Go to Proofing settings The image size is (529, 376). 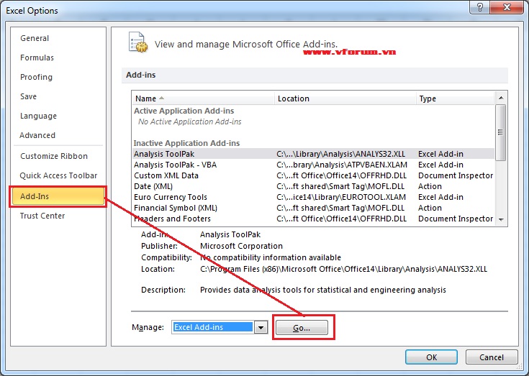point(36,77)
